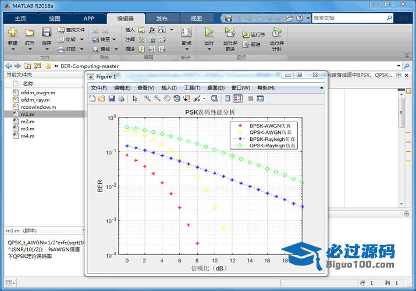Image resolution: width=416 pixels, height=291 pixels.
Task: Toggle the Insert Colorbar button in Figure toolbar
Action: tap(228, 99)
